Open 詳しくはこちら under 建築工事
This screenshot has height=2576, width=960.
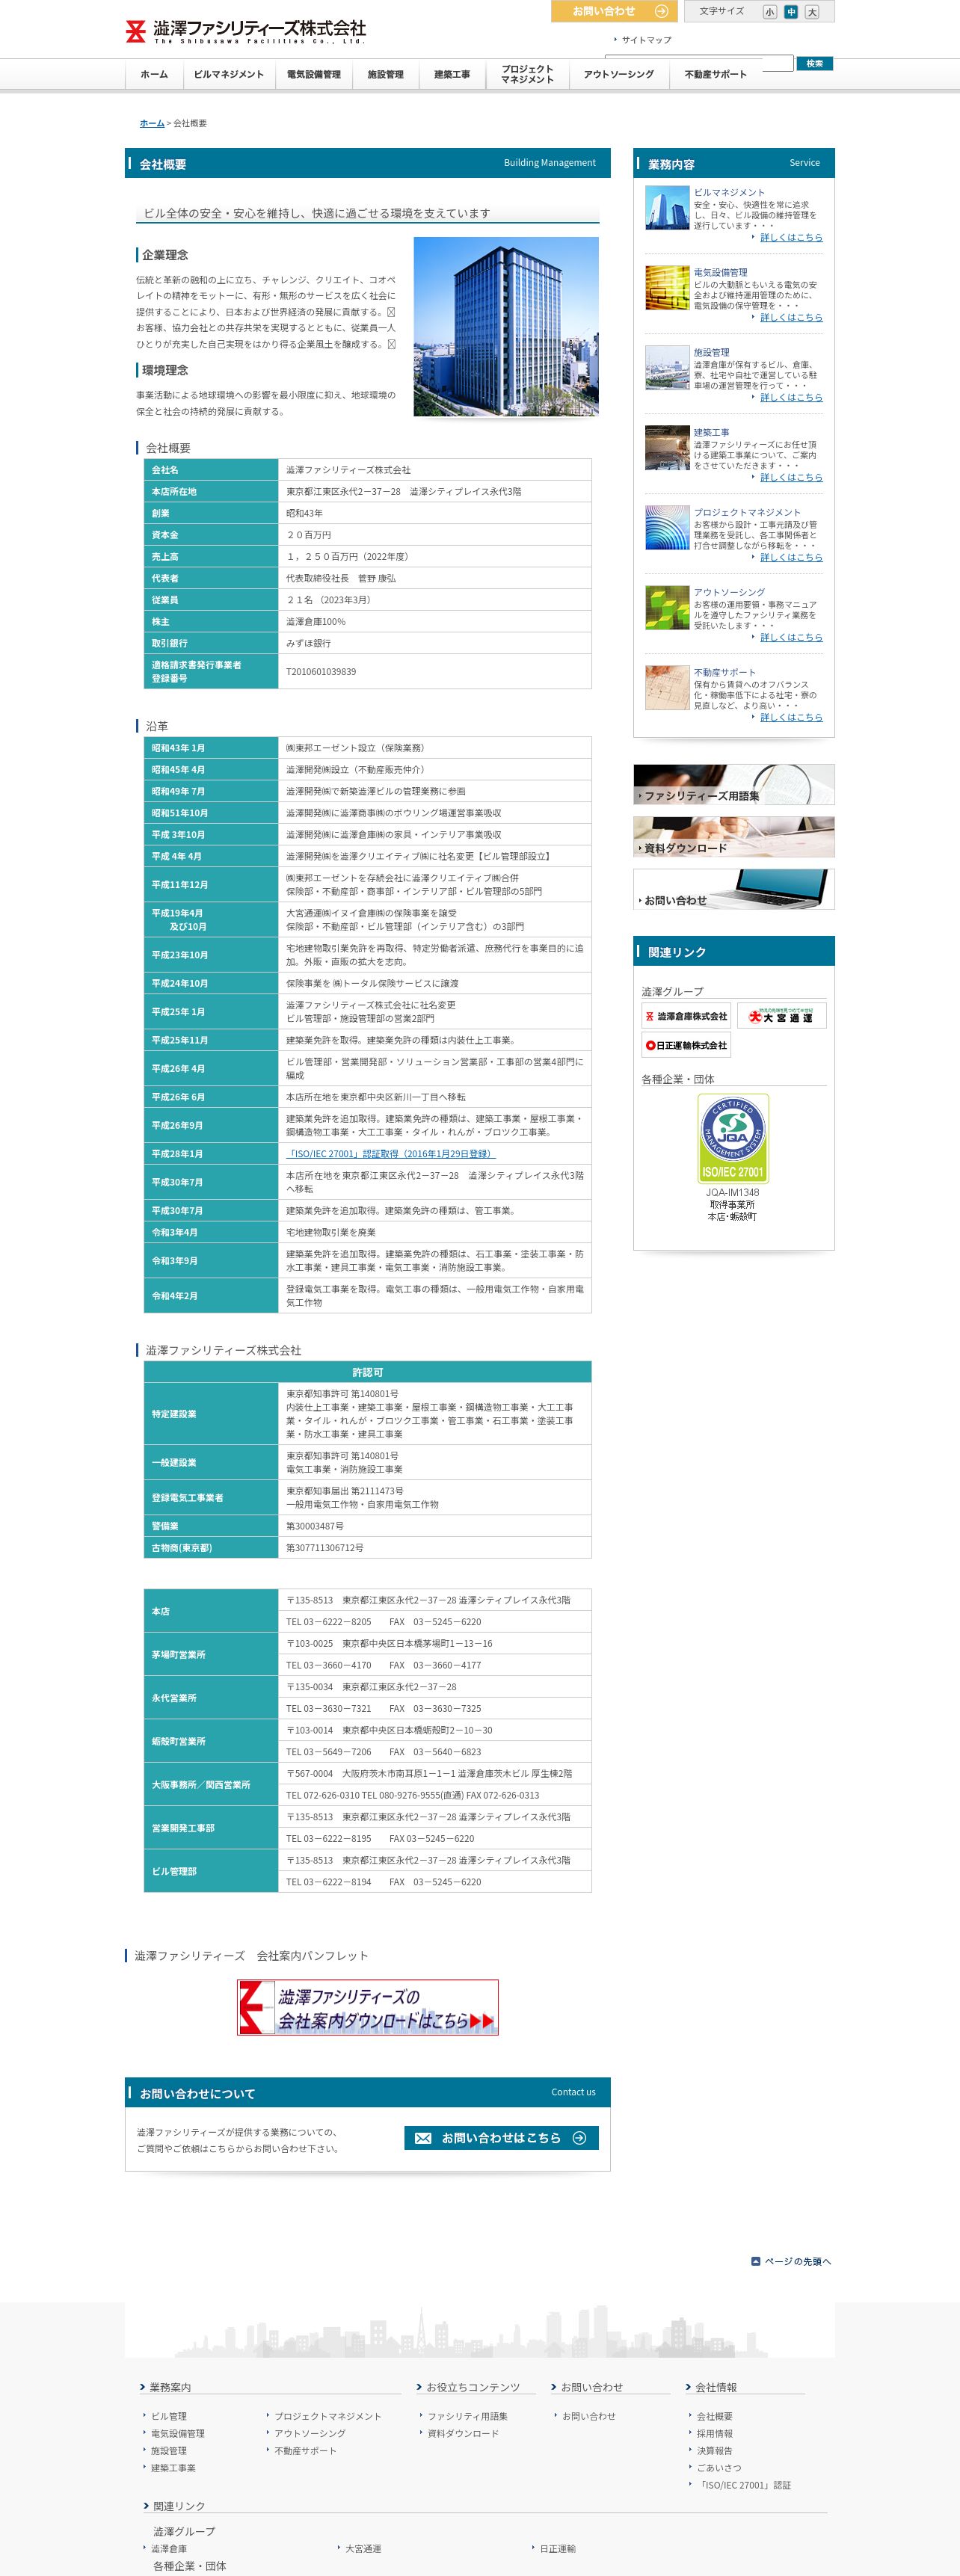[791, 478]
